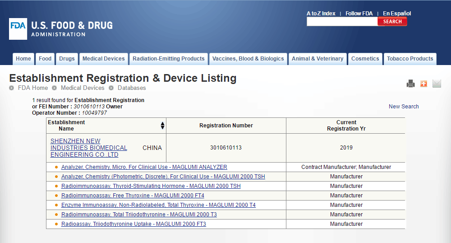The image size is (451, 243).
Task: Click Current Registration Yr column header
Action: [x=346, y=126]
